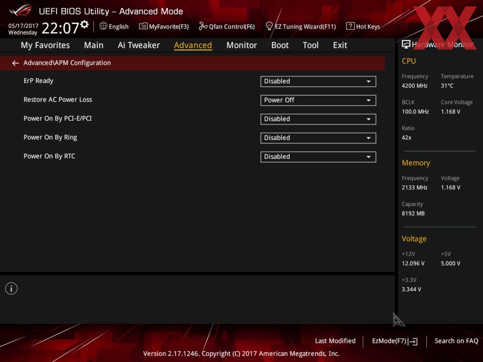Click the Advanced\APM Configuration breadcrumb
The height and width of the screenshot is (362, 483).
click(x=67, y=63)
